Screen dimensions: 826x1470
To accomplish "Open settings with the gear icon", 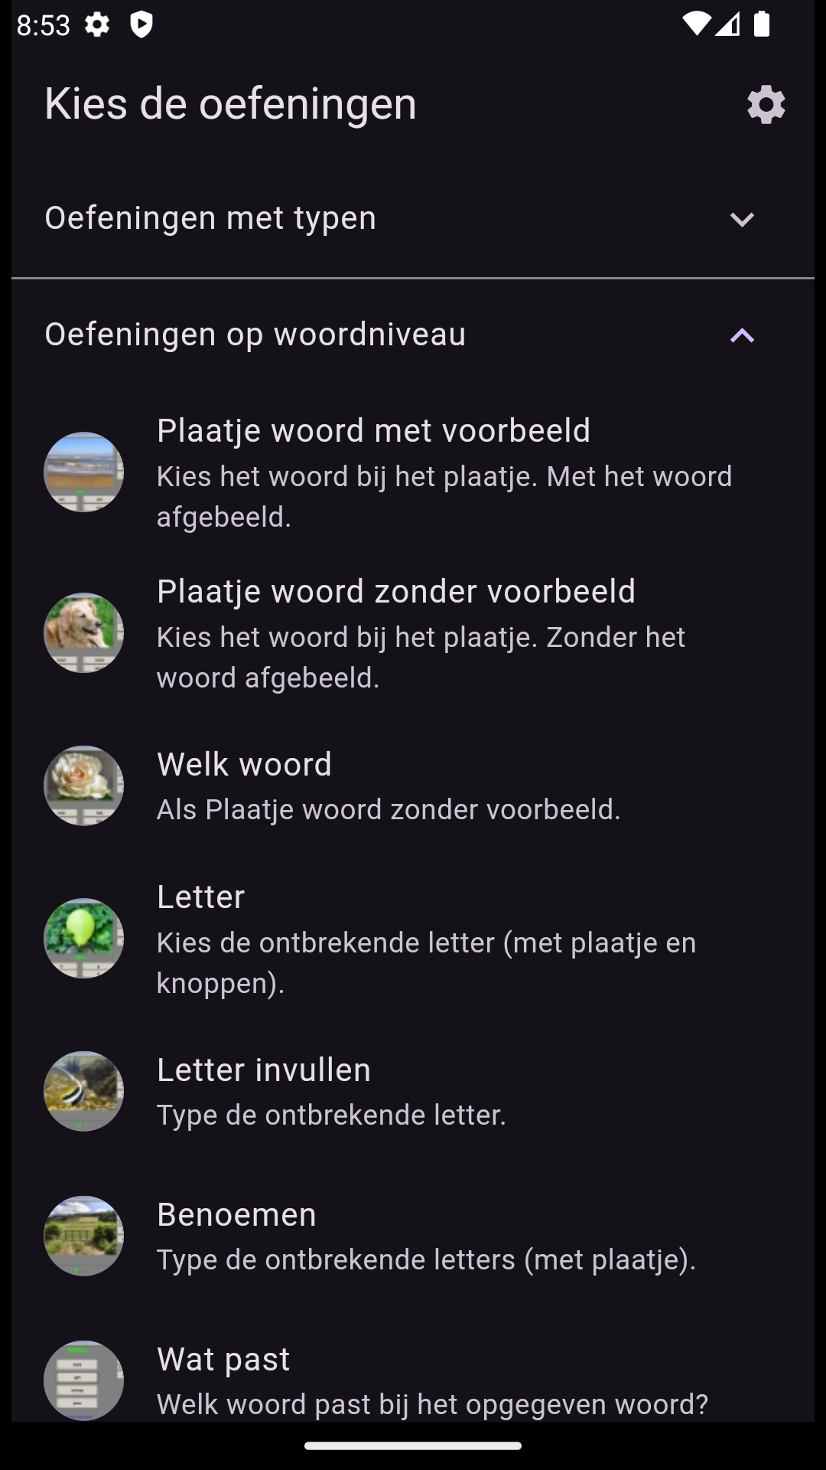I will pos(766,104).
